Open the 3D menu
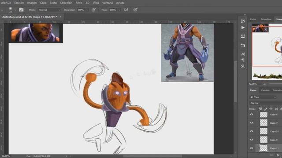This screenshot has width=282, height=158. (87, 3)
